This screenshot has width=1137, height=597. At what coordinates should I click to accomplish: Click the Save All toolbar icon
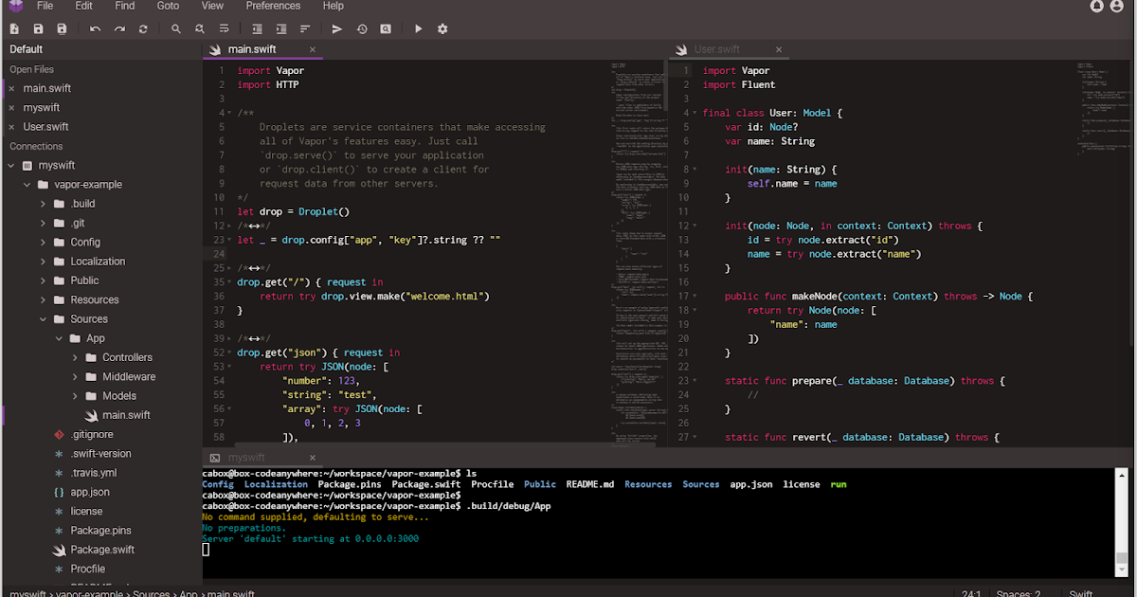click(62, 29)
